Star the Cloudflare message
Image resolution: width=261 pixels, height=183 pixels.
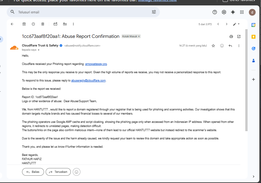(213, 46)
